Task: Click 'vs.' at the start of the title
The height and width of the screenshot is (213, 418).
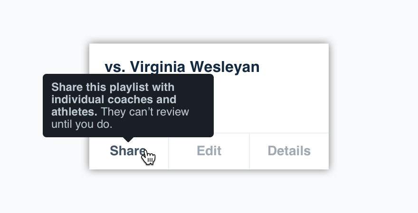Action: point(115,67)
